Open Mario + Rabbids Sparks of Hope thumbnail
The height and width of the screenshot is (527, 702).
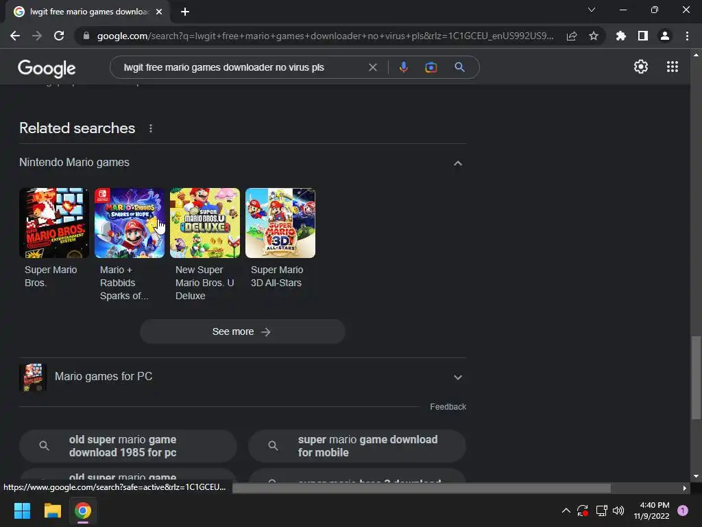pyautogui.click(x=130, y=223)
